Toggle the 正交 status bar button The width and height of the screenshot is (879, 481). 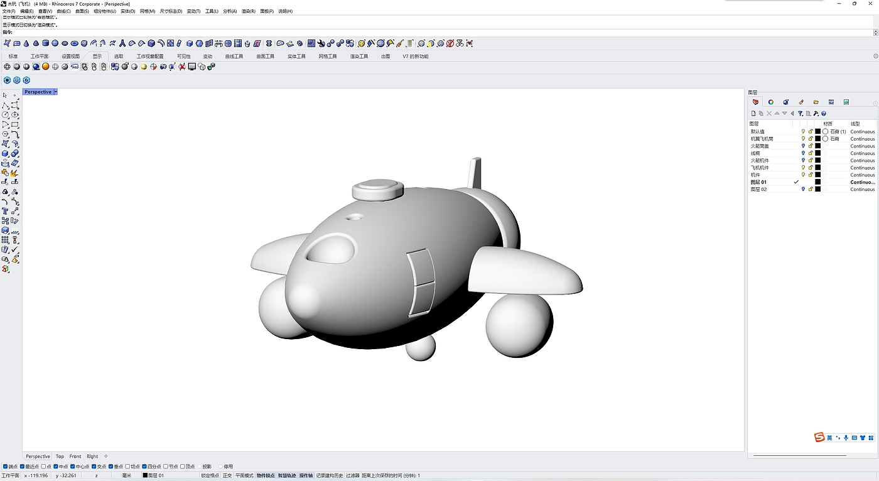tap(227, 475)
